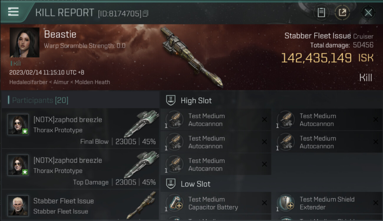Copy the kill report ID
This screenshot has height=221, width=383.
(146, 14)
